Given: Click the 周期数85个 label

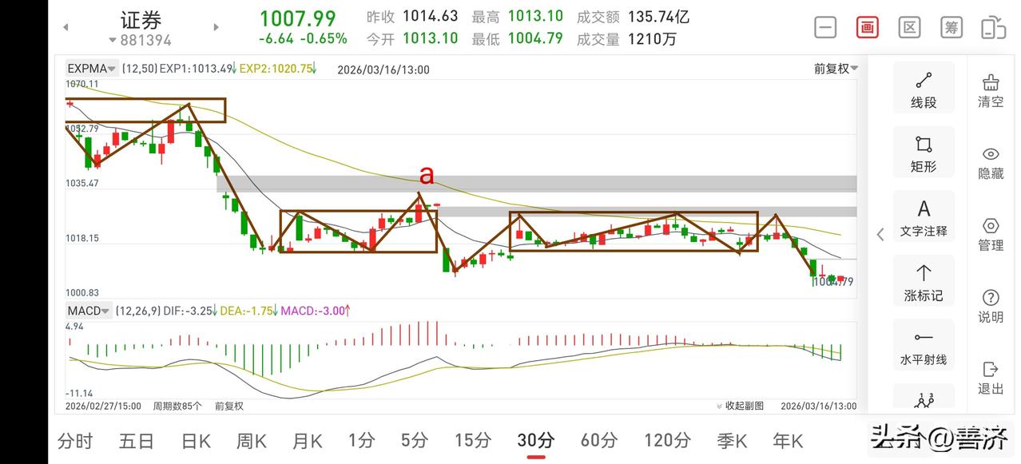Looking at the screenshot, I should 177,406.
